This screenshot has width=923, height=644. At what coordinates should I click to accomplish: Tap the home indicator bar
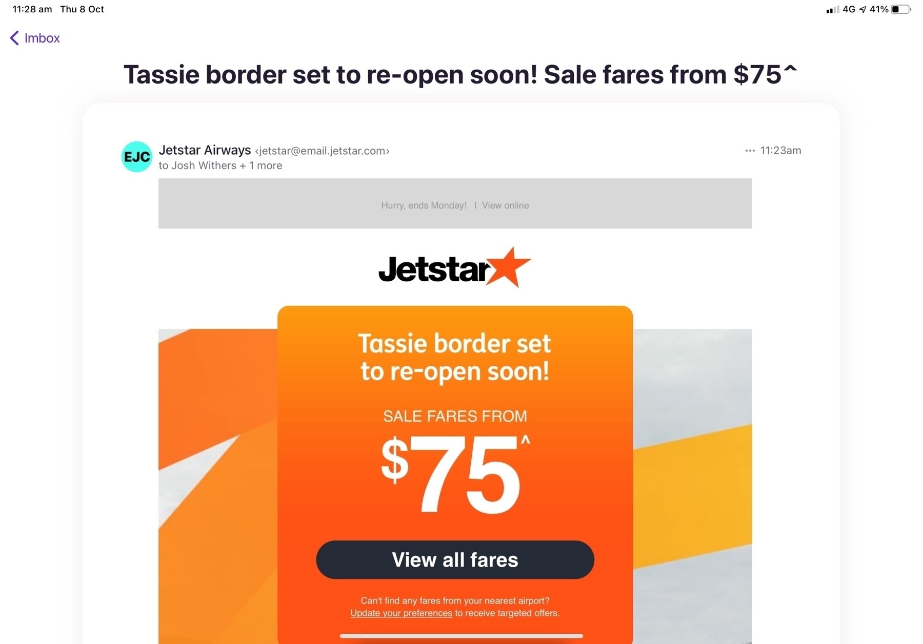pos(461,636)
